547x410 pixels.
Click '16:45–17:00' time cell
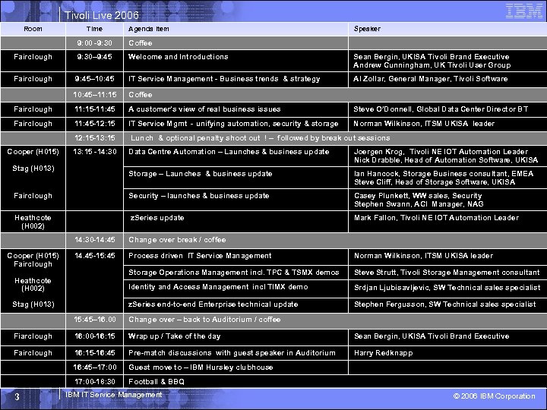pyautogui.click(x=94, y=367)
